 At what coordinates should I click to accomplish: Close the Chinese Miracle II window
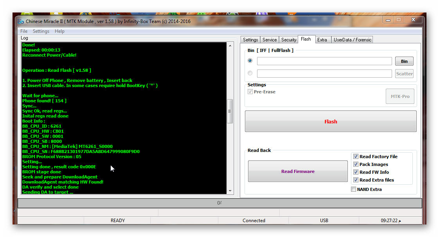[x=413, y=20]
